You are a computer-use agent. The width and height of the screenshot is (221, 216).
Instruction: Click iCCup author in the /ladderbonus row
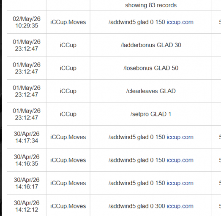click(68, 45)
